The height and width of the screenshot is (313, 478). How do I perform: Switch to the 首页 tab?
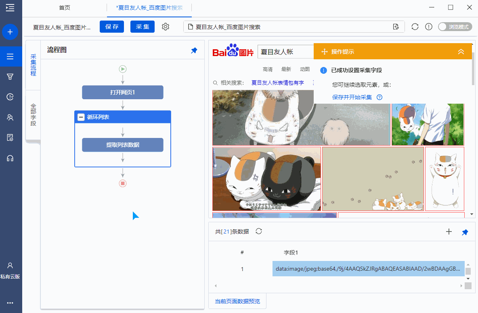pos(65,8)
